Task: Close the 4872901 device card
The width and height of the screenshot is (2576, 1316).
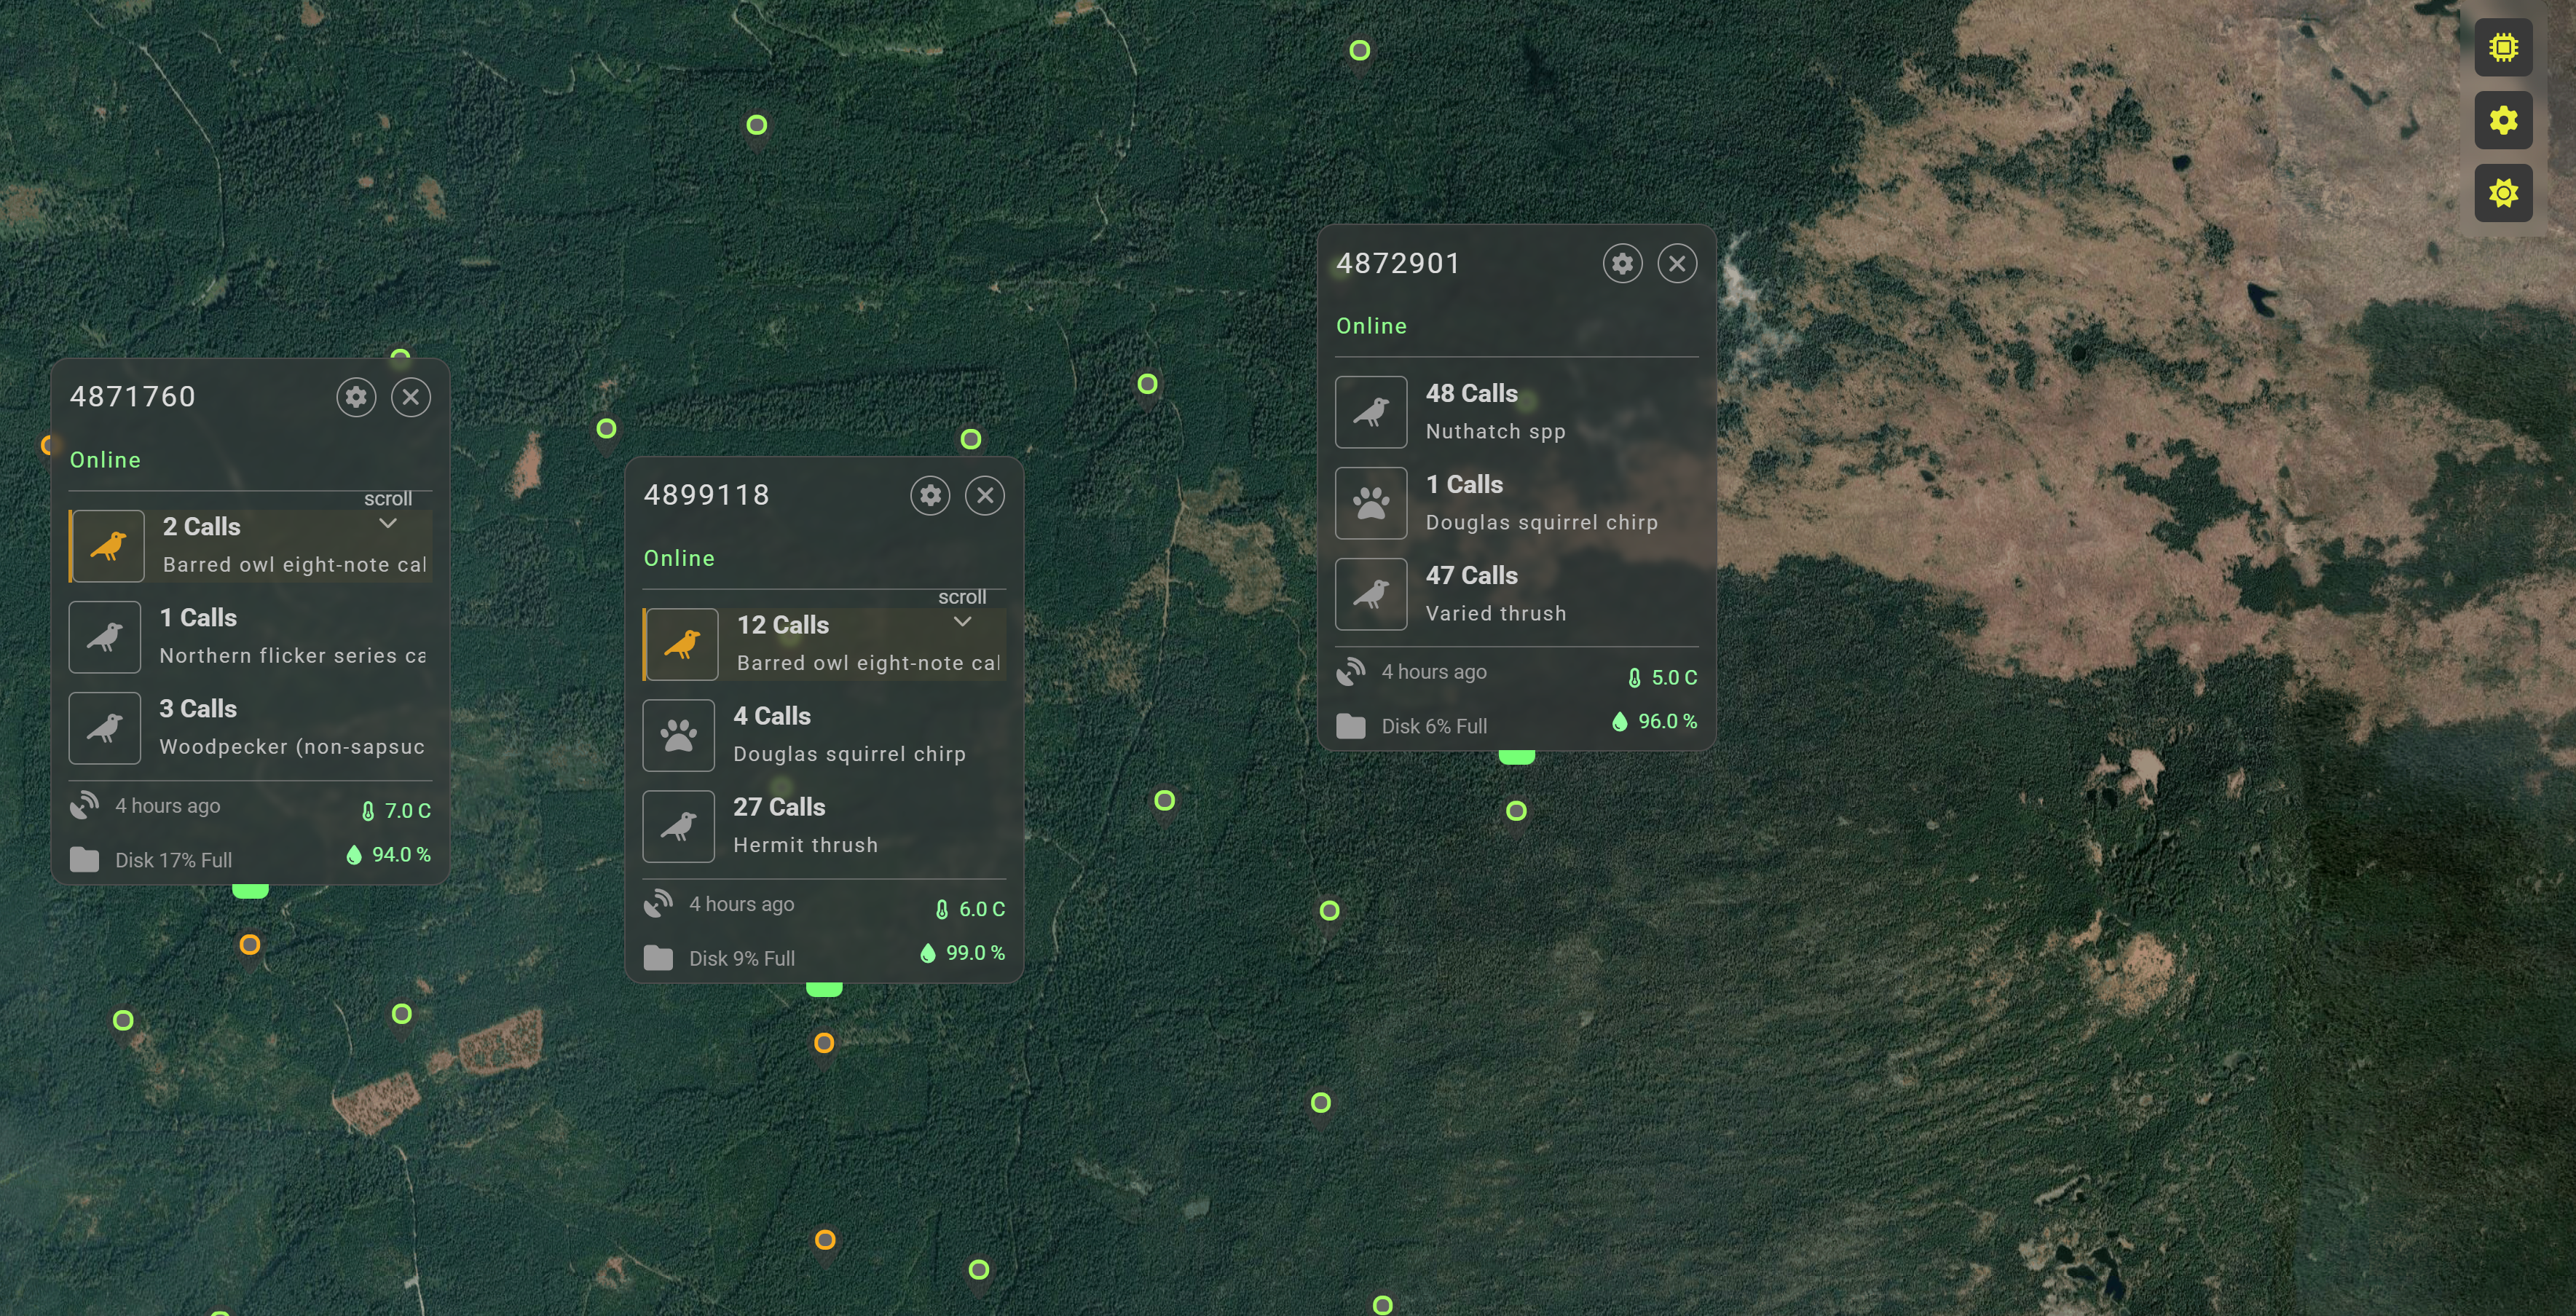Action: [1677, 263]
